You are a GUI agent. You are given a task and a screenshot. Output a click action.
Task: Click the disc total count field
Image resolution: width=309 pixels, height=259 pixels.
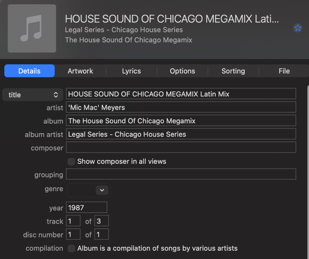[x=101, y=234]
